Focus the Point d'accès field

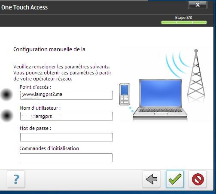pyautogui.click(x=67, y=95)
